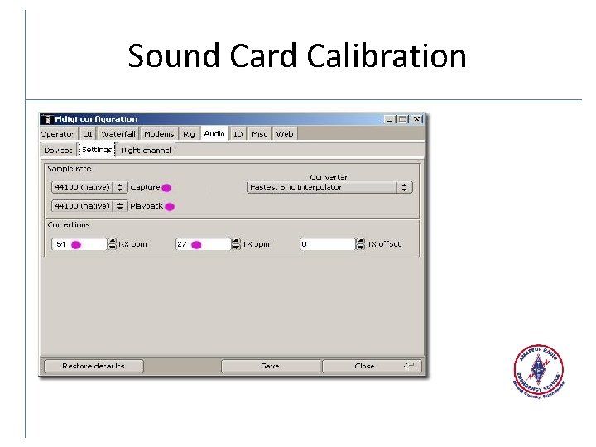
Task: Adjust the RX ppm stepper arrows
Action: [112, 244]
